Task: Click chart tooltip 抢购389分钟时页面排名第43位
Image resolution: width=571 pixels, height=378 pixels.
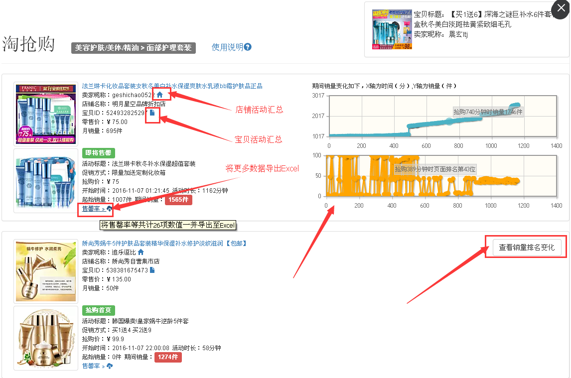Action: pyautogui.click(x=435, y=169)
